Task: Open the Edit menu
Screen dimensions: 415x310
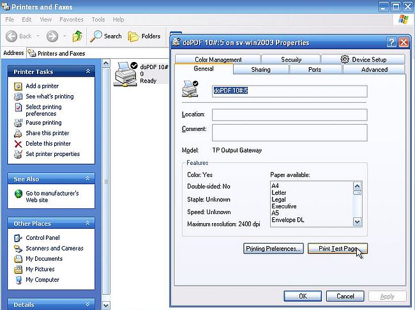Action: click(27, 20)
